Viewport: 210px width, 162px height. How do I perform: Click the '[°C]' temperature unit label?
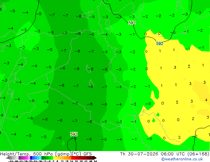pyautogui.click(x=77, y=154)
